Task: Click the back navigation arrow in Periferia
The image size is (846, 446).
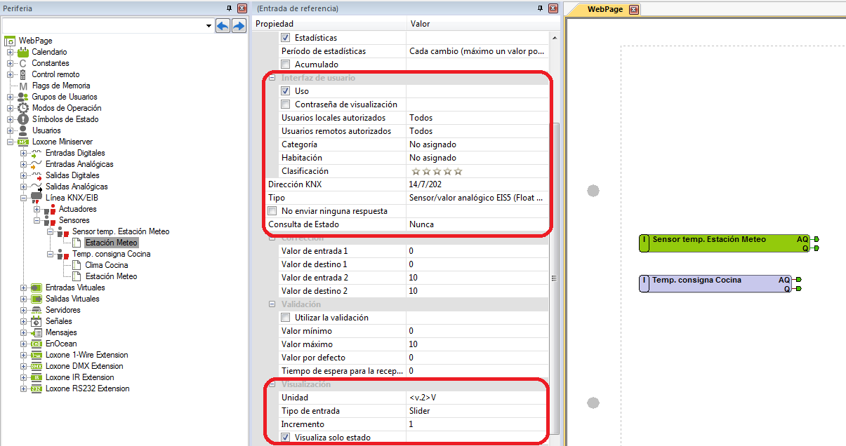Action: tap(223, 26)
